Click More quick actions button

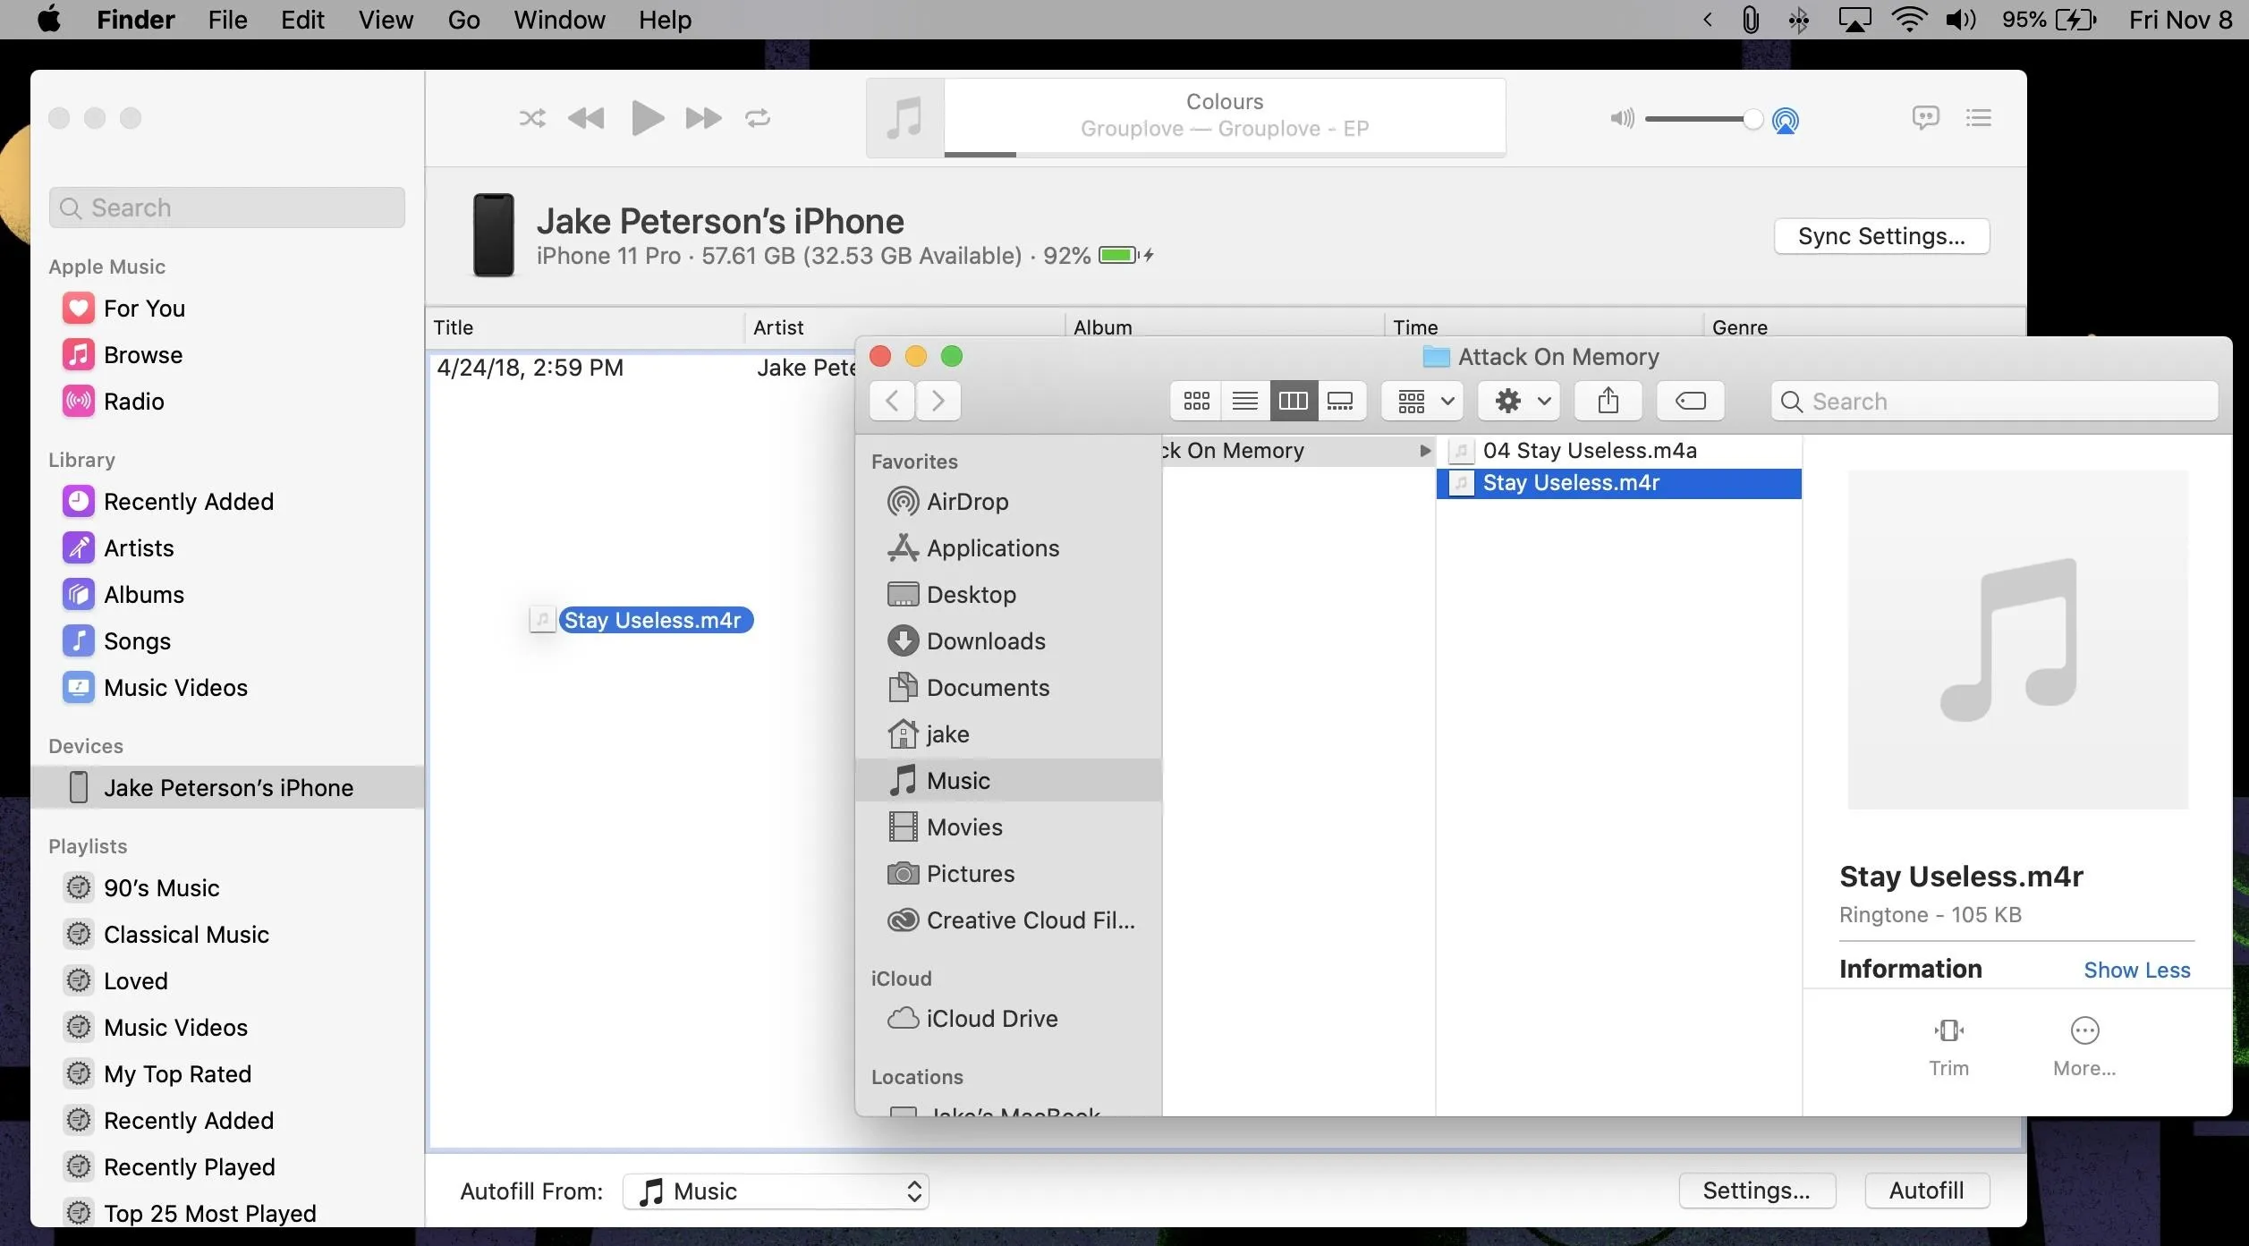[x=2084, y=1047]
